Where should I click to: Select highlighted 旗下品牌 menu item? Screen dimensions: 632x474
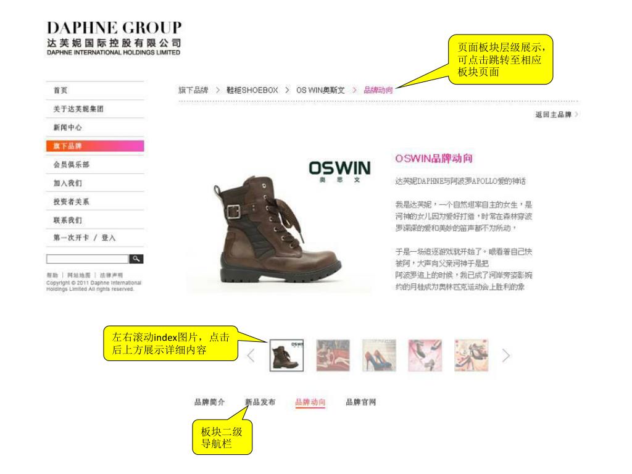point(95,146)
